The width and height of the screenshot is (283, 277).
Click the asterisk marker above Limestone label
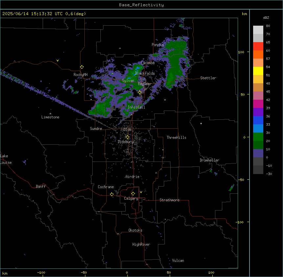tap(50, 114)
